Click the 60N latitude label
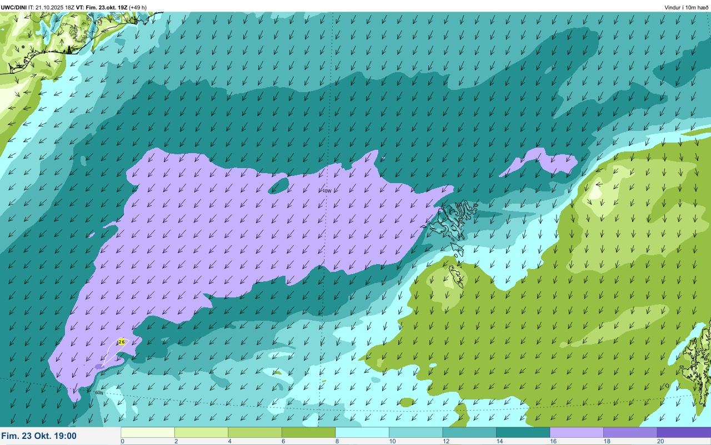This screenshot has height=445, width=711. 99,393
